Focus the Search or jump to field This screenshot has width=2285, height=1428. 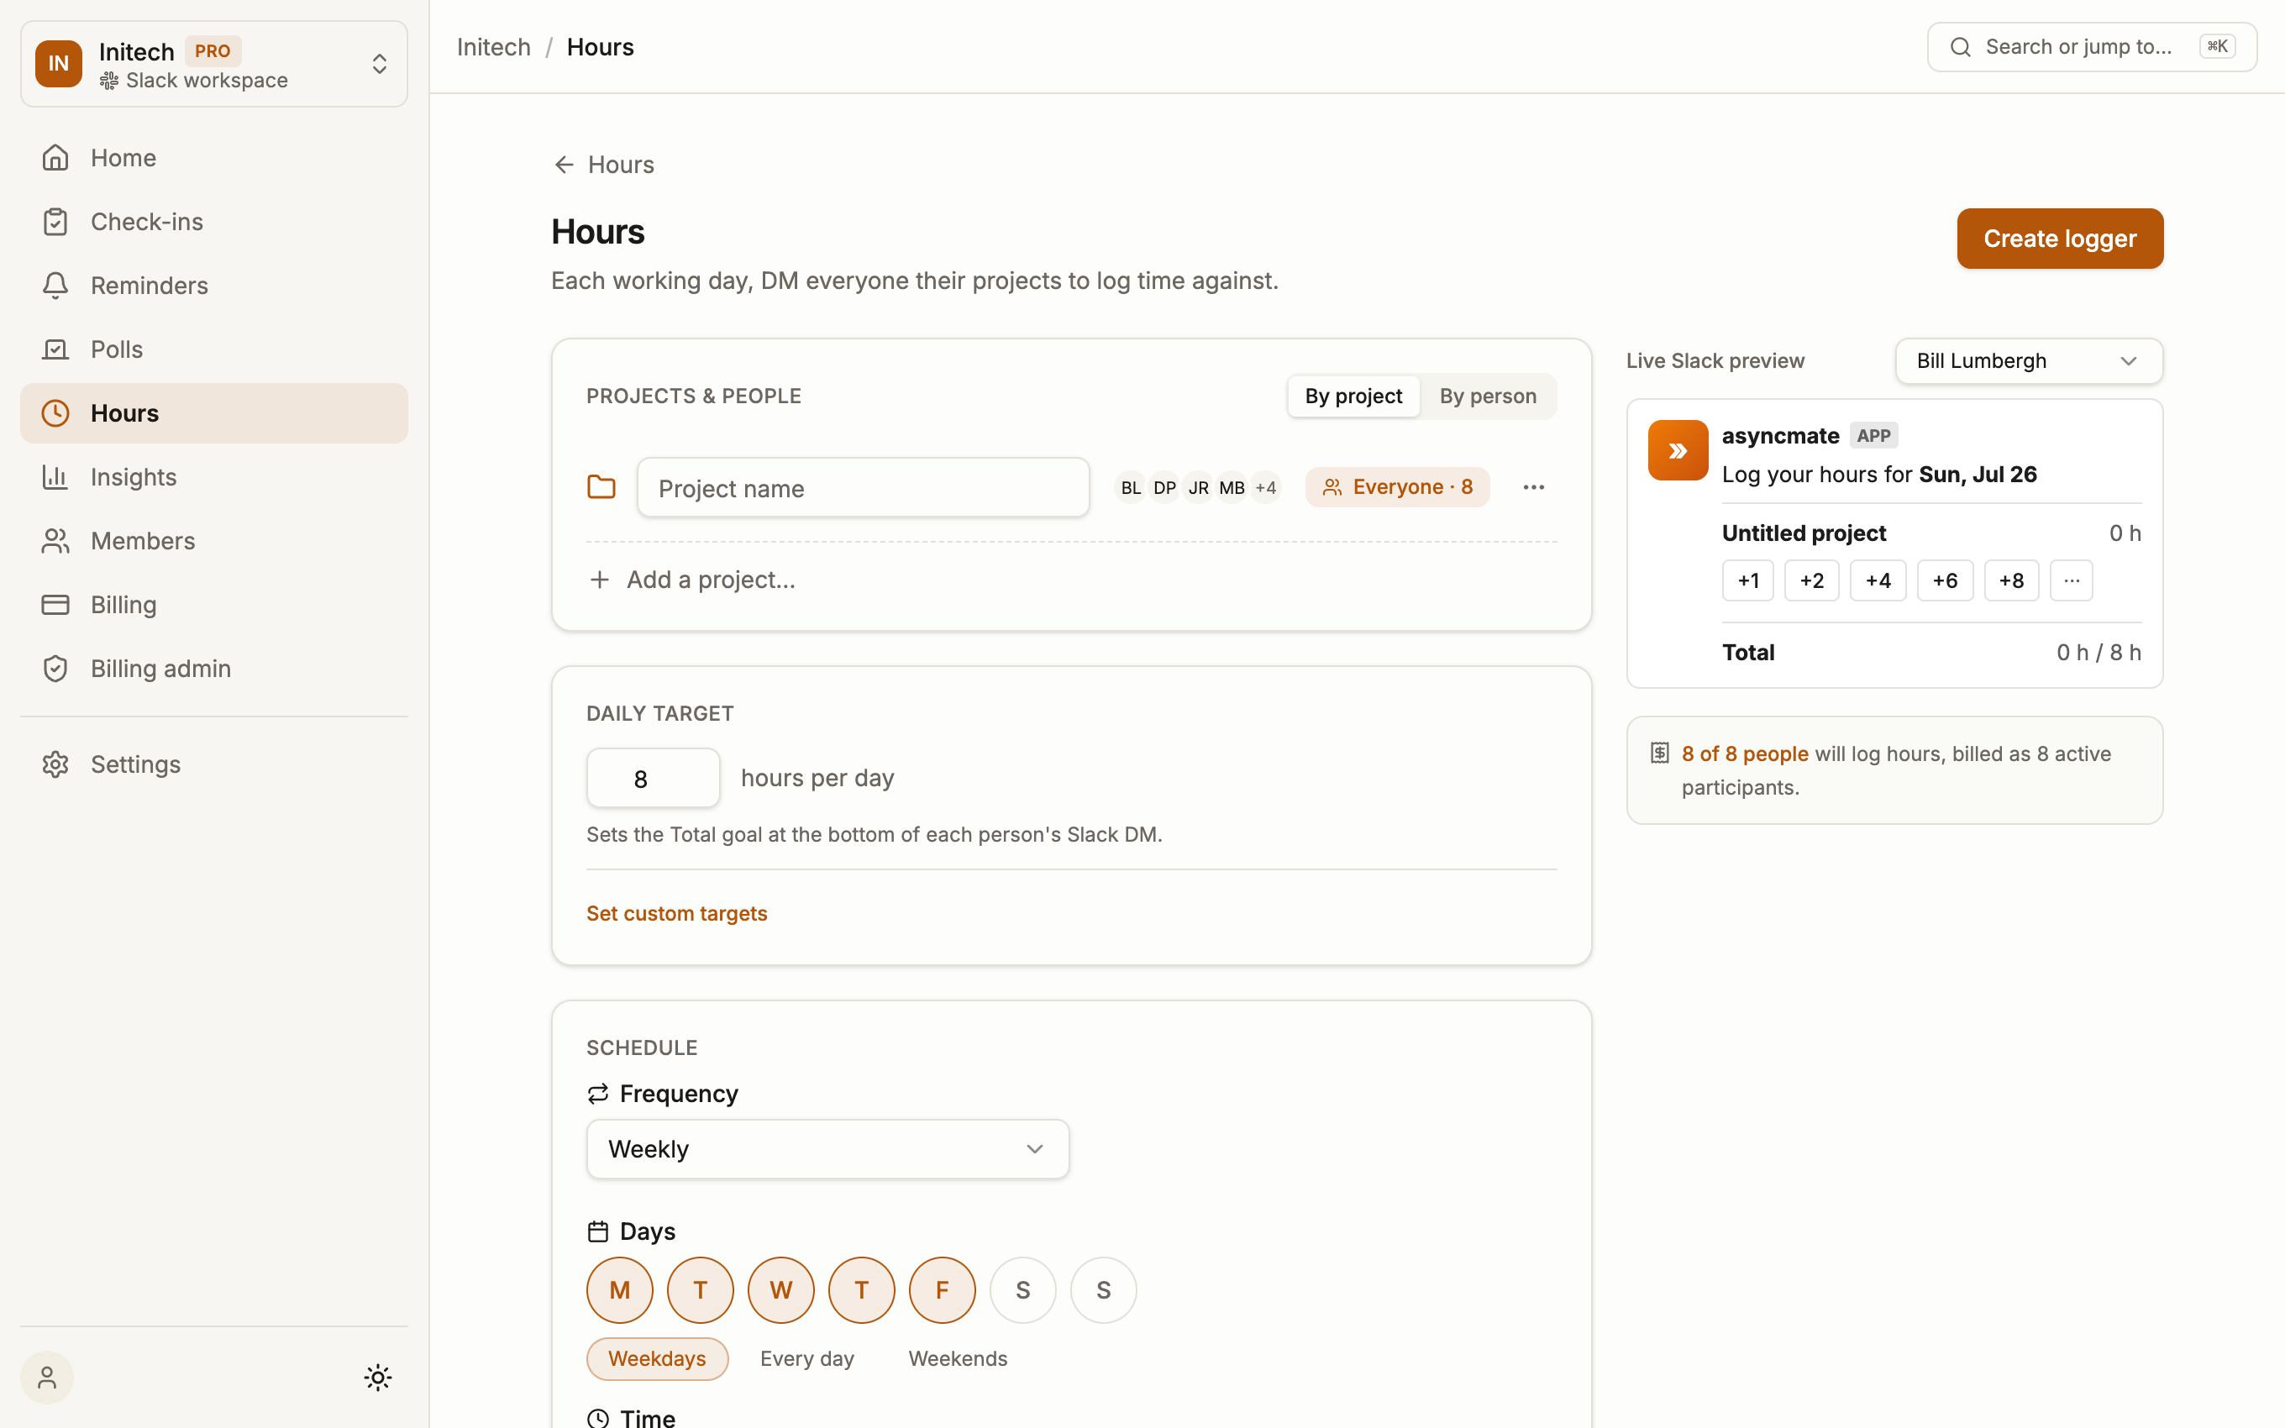point(2092,47)
